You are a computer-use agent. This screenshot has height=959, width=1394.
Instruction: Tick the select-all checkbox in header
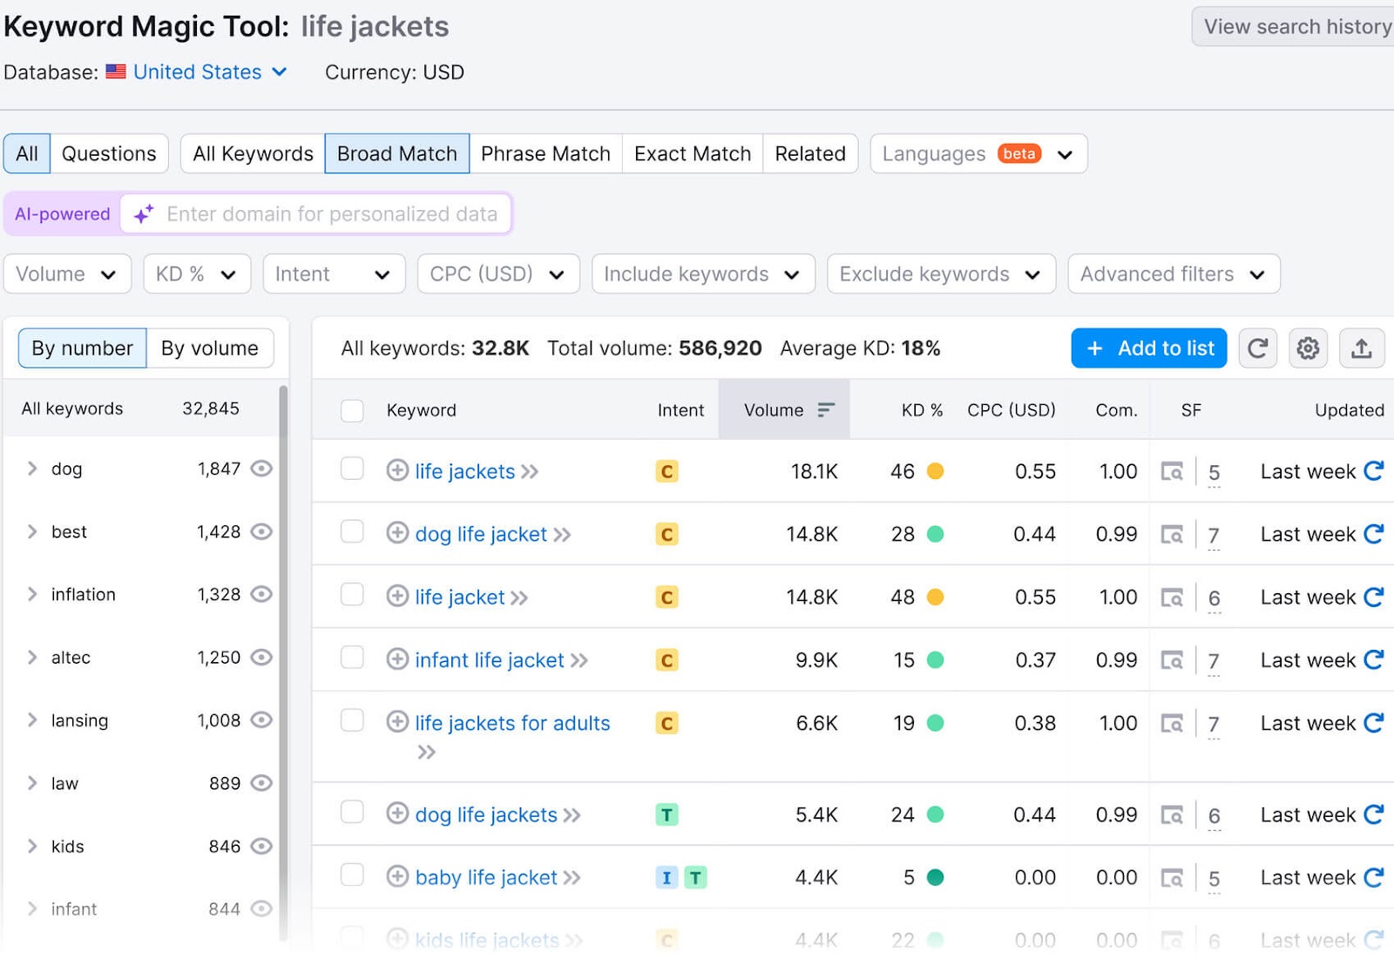352,410
